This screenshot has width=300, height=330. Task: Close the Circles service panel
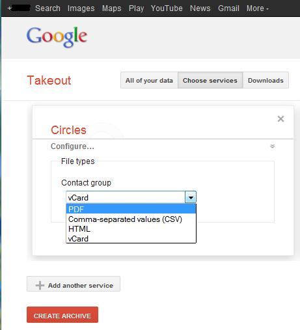[280, 118]
